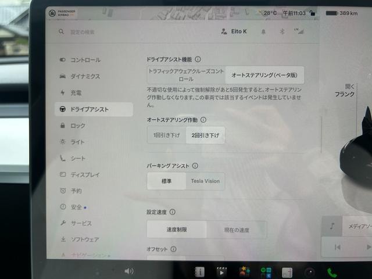Open volume speaker icon in dock
The height and width of the screenshot is (279, 372).
click(129, 271)
